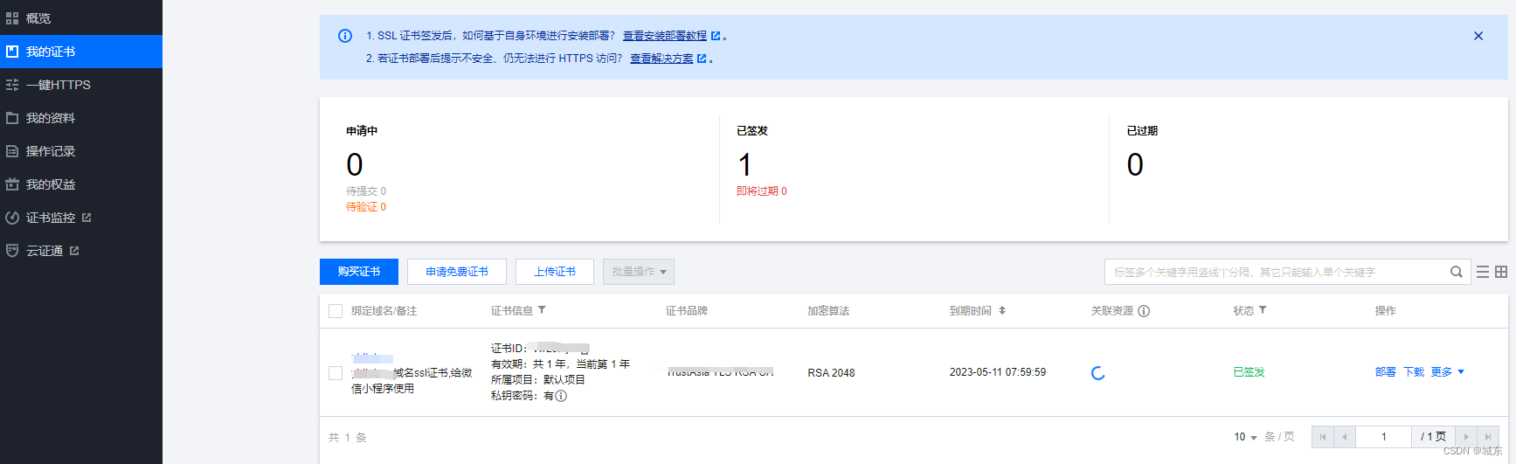Click the previous page pagination button
Screen dimensions: 1516x464
click(x=1345, y=437)
